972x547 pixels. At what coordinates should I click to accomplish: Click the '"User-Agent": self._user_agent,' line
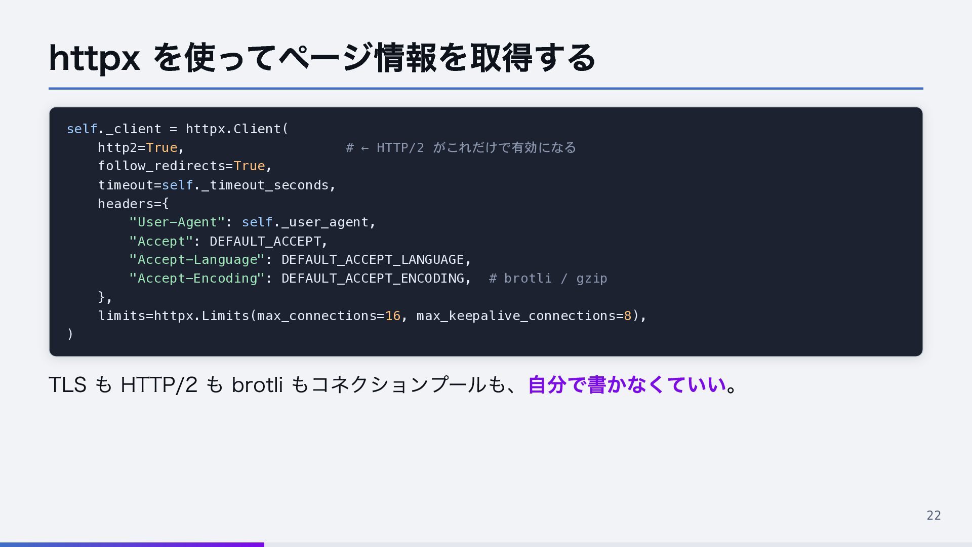point(252,222)
